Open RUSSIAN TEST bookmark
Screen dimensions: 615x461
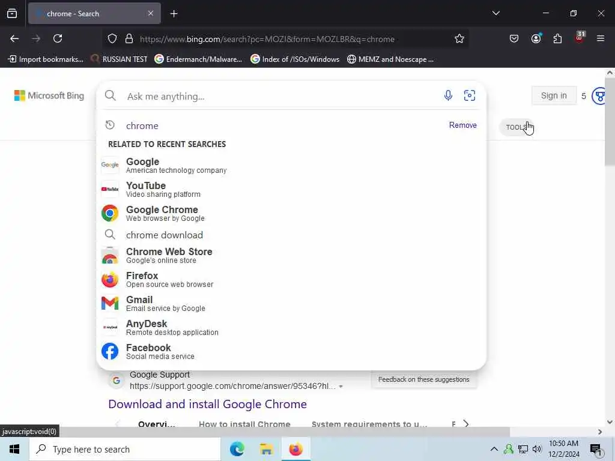pyautogui.click(x=120, y=59)
